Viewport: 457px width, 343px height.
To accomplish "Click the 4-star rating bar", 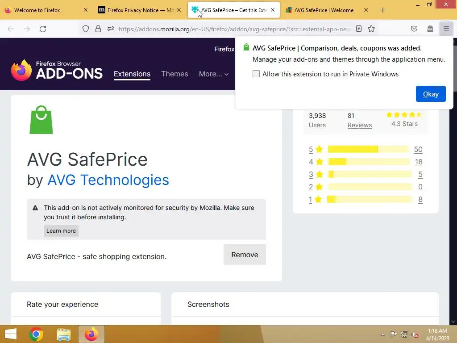I will pos(368,162).
